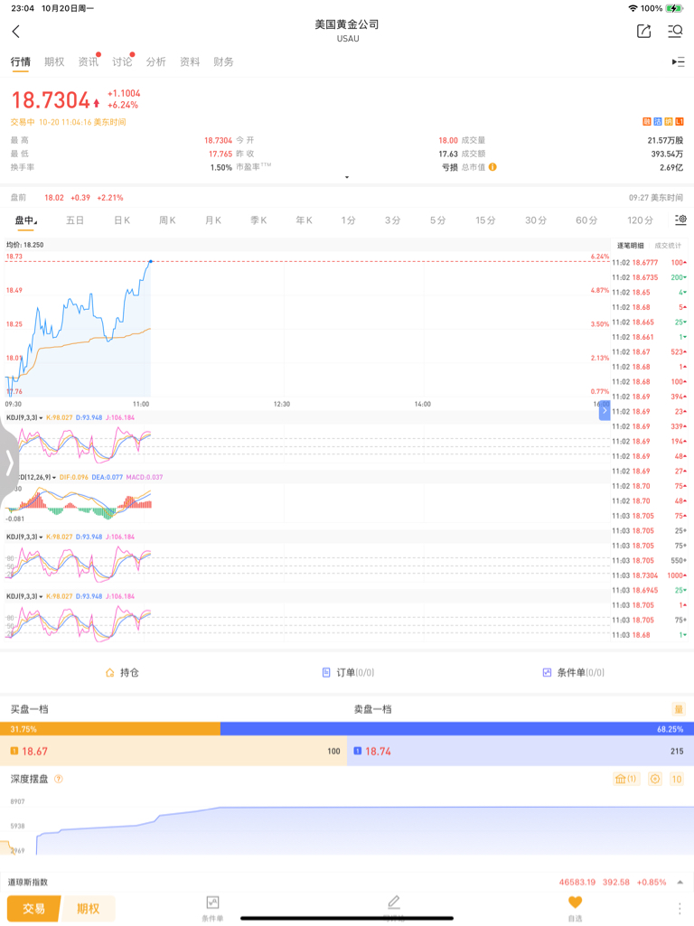Tap the 期权 button in bottom bar

pos(88,908)
